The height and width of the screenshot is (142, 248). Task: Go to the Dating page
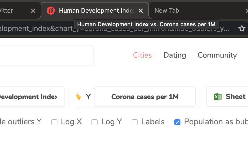click(x=175, y=55)
